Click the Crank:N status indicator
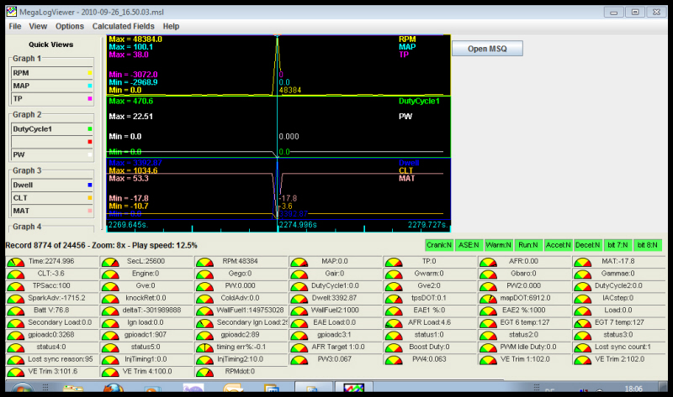This screenshot has height=397, width=673. tap(438, 245)
